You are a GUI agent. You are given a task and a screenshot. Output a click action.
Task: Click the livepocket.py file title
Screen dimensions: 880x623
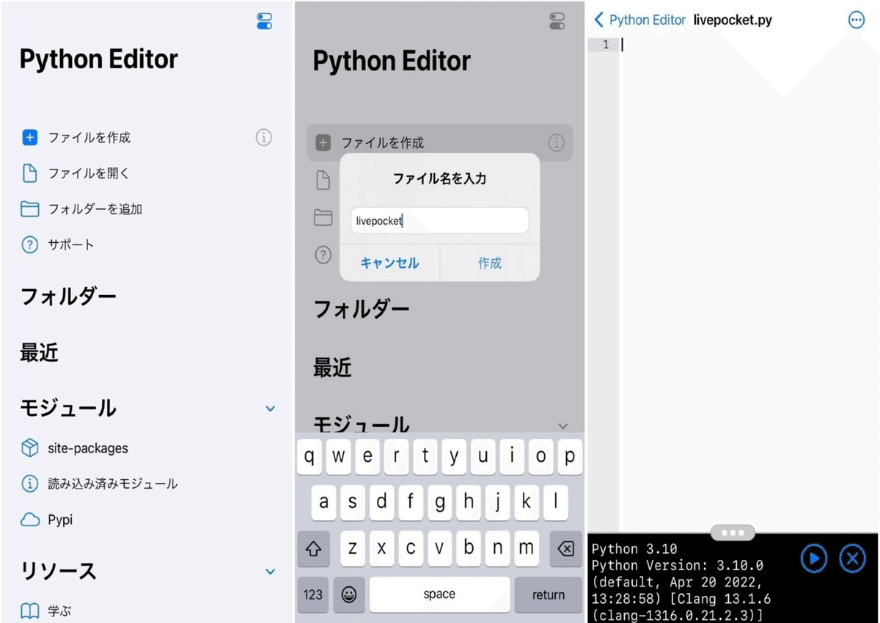(x=733, y=20)
